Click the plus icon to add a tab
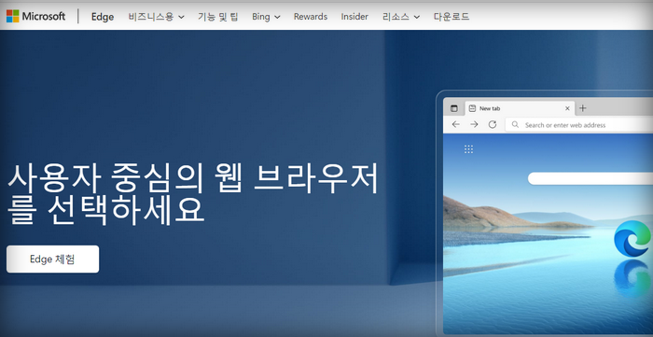Screen dimensions: 653x337 (x=583, y=108)
